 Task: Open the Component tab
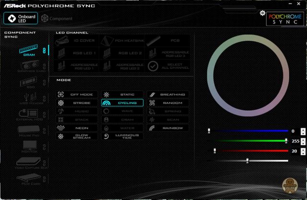57,19
